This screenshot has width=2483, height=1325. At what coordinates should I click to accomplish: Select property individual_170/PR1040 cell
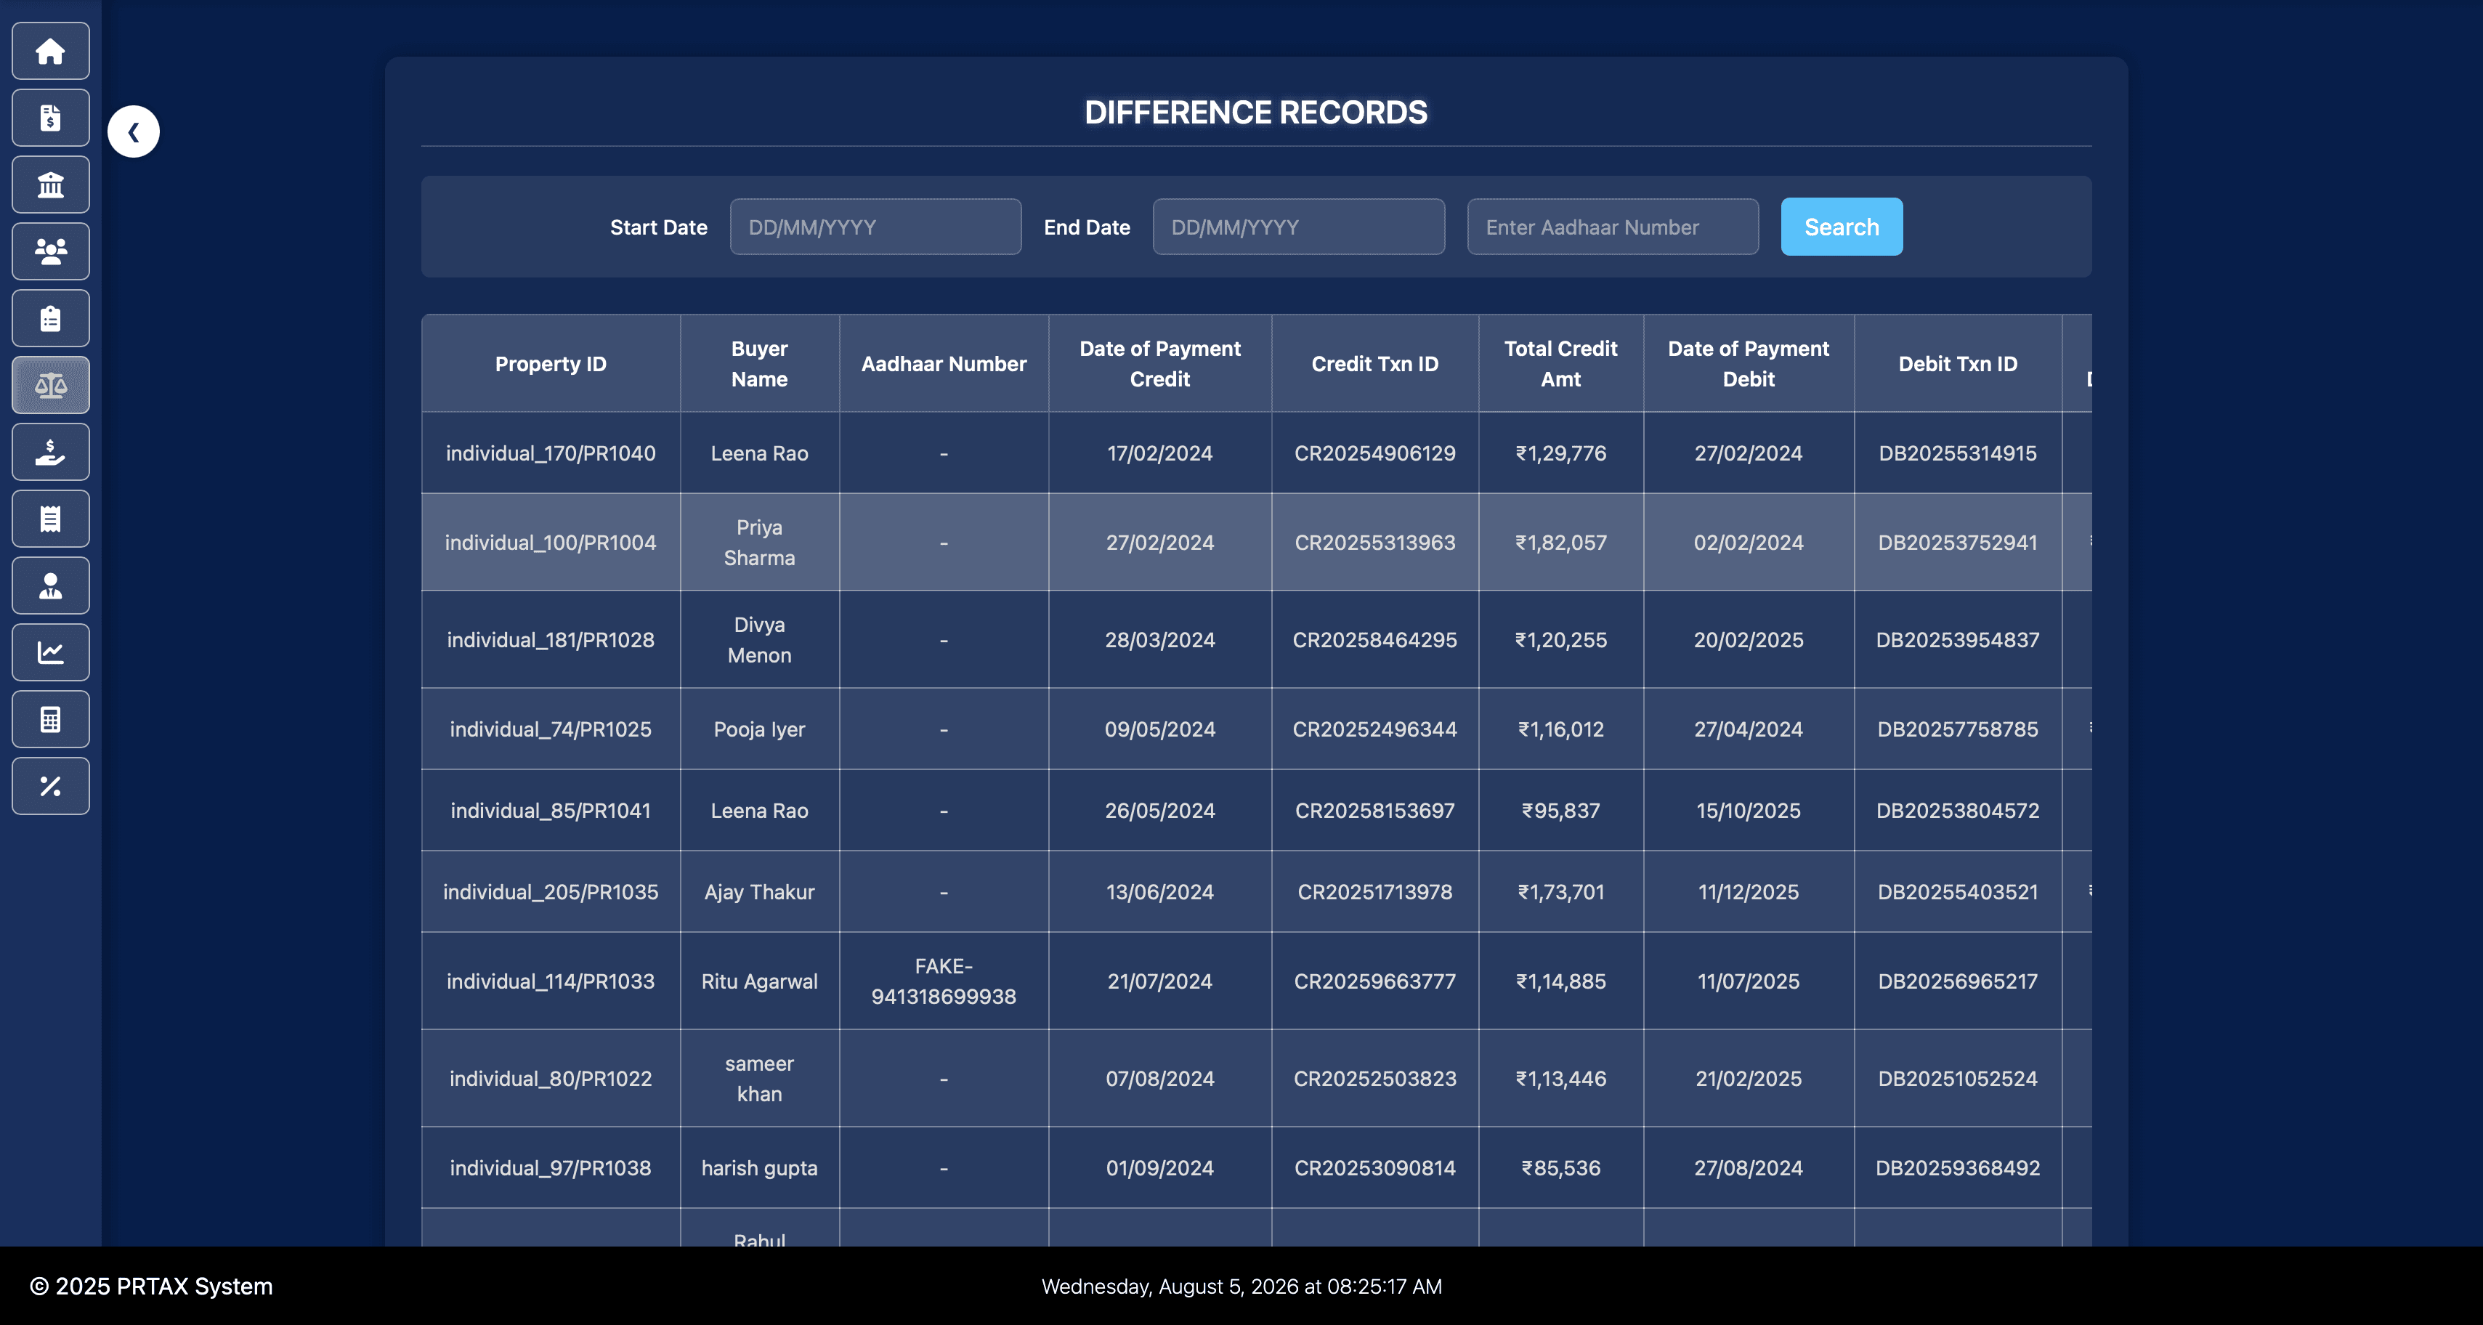[x=551, y=453]
